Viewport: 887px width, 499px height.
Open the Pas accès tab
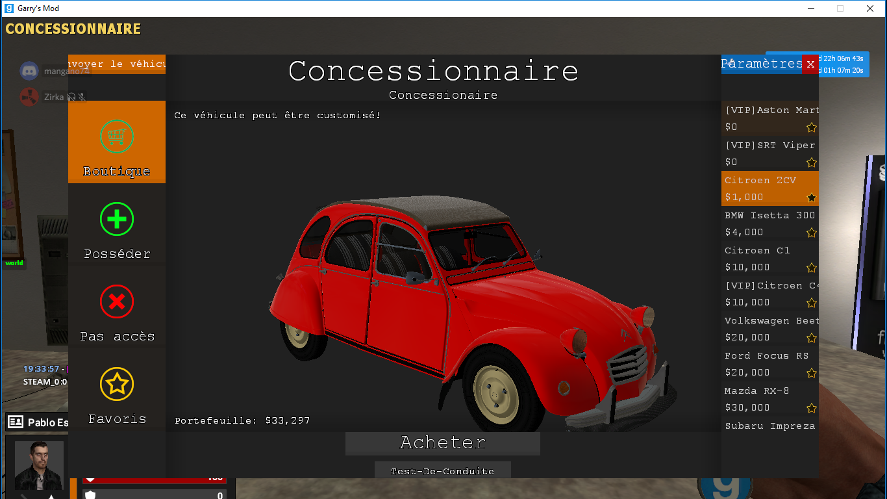tap(117, 307)
